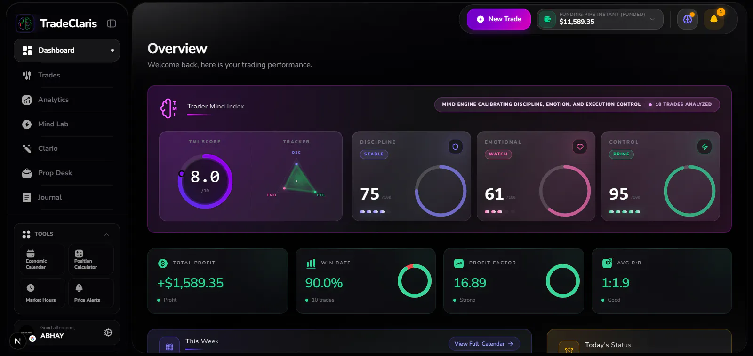Viewport: 753px width, 356px height.
Task: Click the ABHAY user avatar
Action: point(27,333)
